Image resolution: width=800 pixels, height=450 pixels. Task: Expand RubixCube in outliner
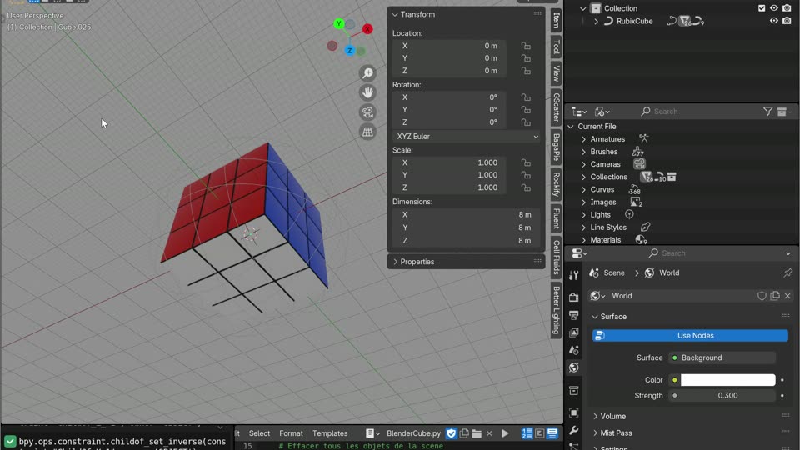click(x=596, y=22)
